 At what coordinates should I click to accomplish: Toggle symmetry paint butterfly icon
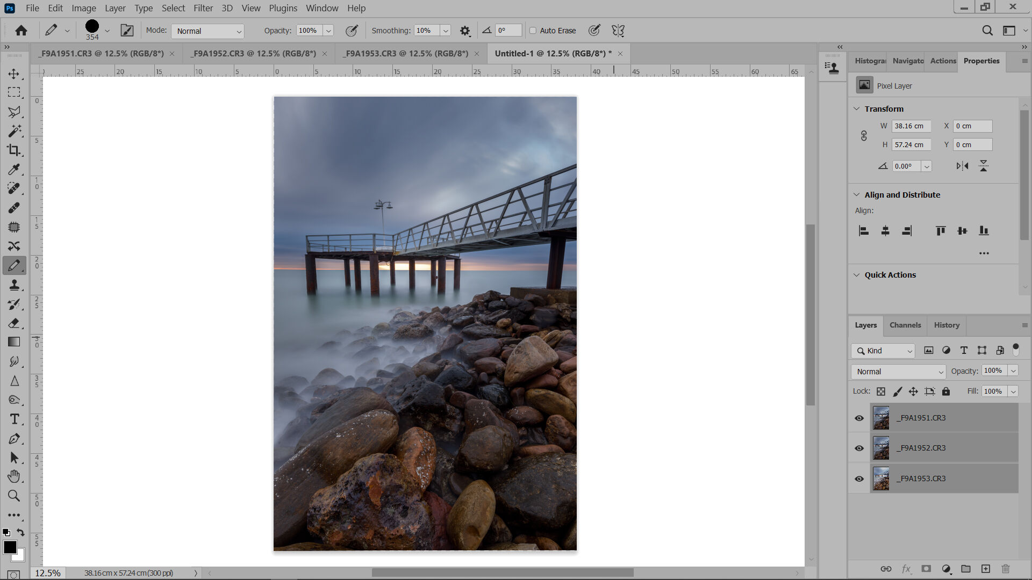pyautogui.click(x=618, y=31)
